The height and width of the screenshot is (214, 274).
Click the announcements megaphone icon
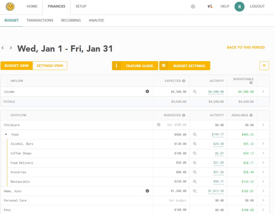tap(210, 6)
